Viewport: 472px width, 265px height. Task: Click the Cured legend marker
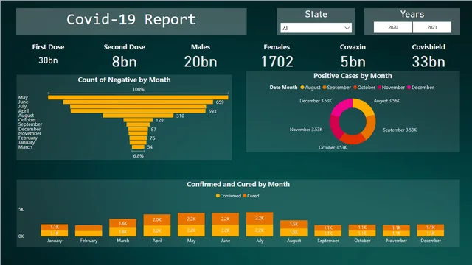(x=245, y=196)
